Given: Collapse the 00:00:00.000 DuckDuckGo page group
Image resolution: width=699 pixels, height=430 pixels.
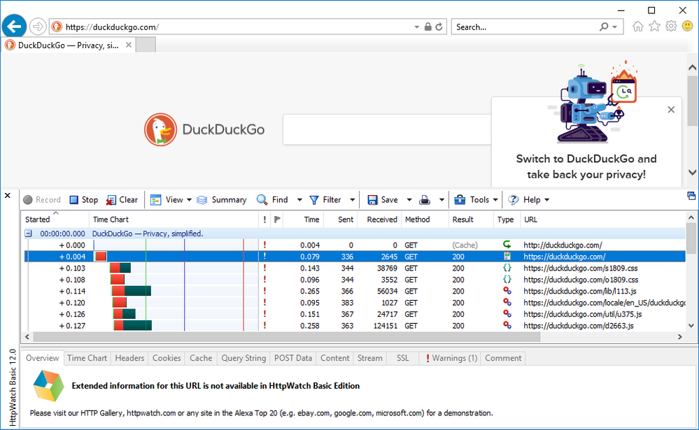Looking at the screenshot, I should tap(28, 234).
